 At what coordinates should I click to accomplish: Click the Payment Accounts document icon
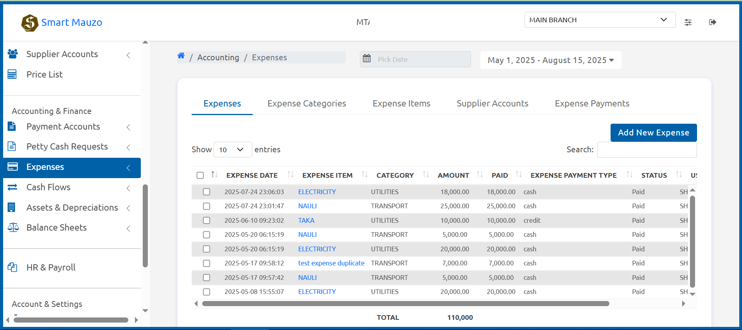click(12, 126)
